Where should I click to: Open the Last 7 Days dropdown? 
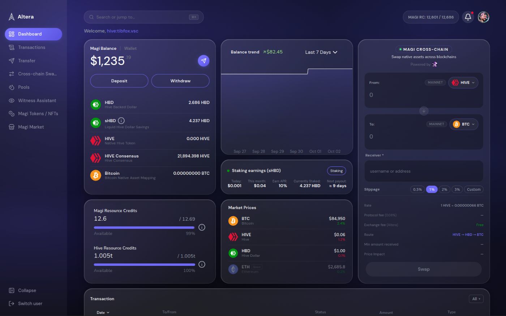[x=321, y=52]
